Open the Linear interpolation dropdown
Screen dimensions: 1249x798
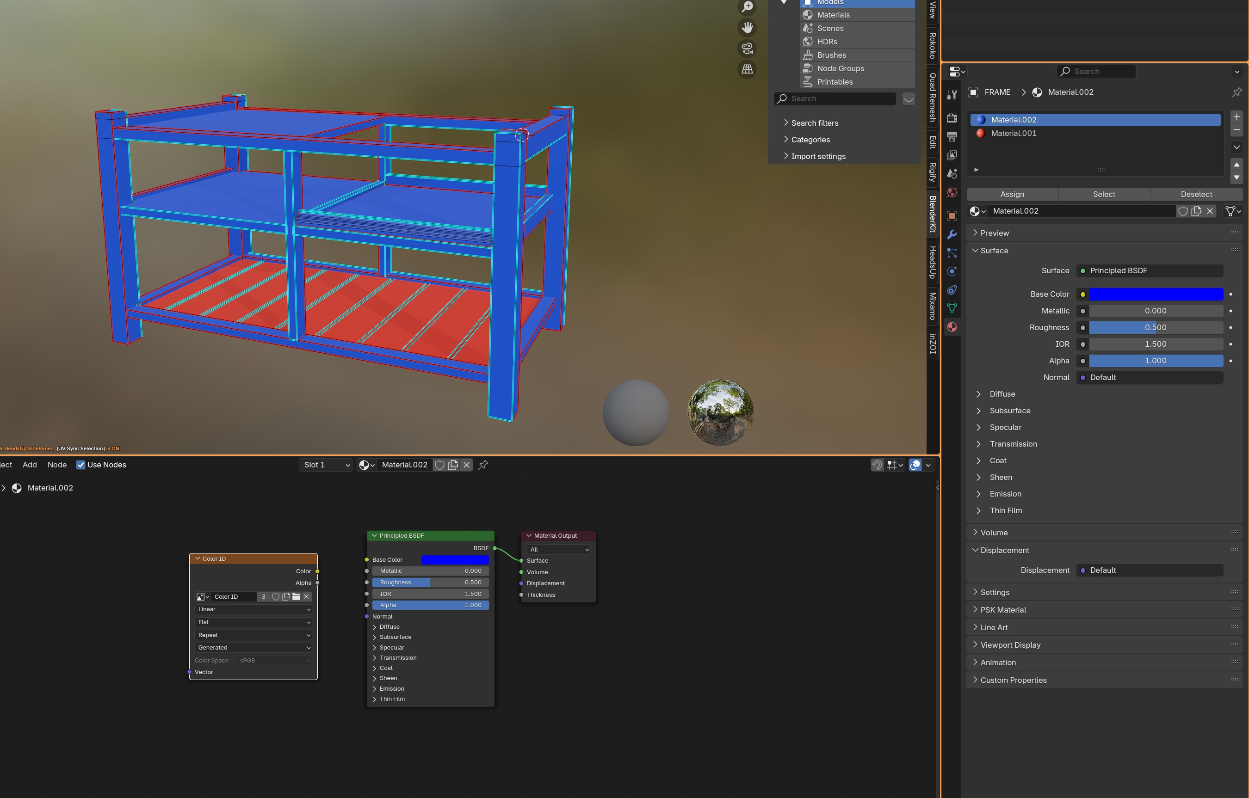pos(254,609)
